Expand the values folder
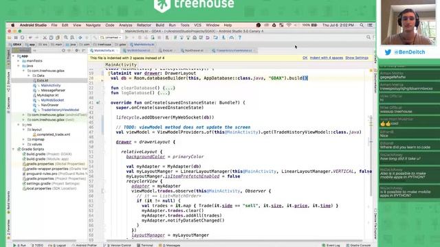 point(23,144)
